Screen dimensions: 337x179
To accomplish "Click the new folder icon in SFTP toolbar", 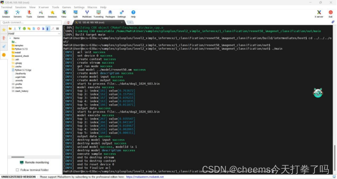I will click(x=29, y=29).
